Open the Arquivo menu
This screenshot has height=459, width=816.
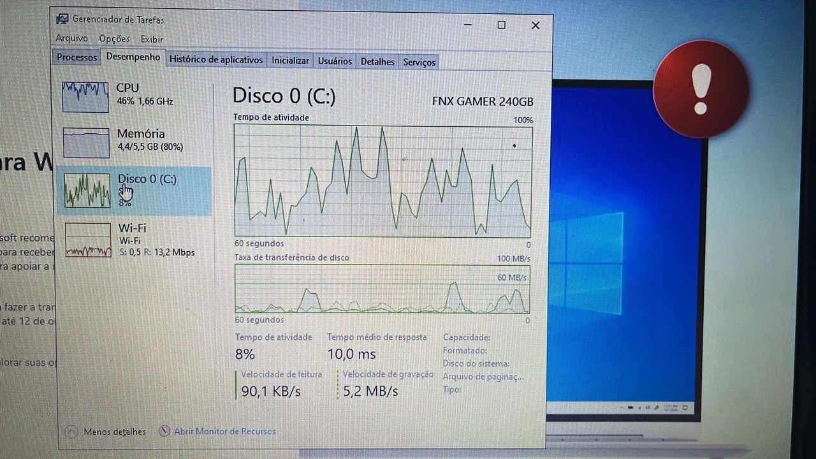pos(72,38)
